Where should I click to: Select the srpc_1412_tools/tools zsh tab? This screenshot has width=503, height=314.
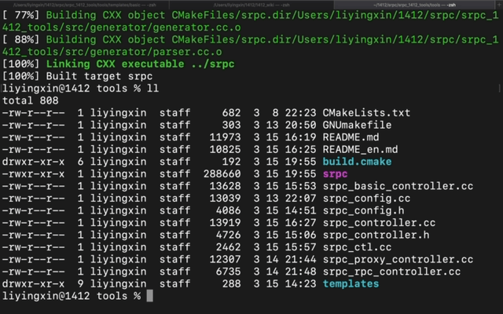[x=414, y=5]
